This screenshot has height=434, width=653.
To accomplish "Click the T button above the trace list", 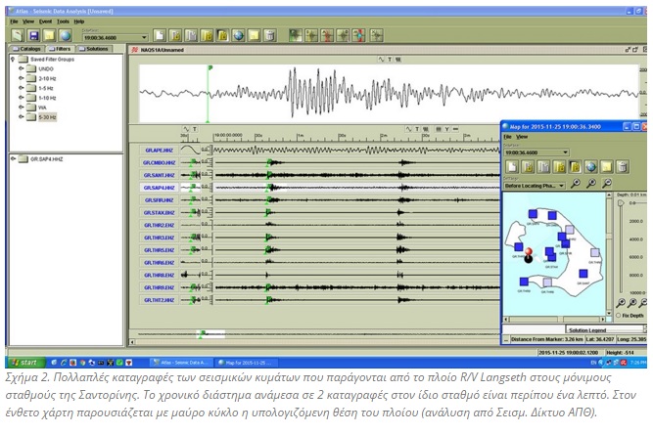I will click(195, 128).
